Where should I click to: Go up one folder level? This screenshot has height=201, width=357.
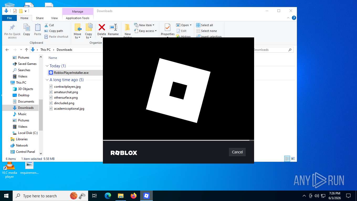point(27,50)
